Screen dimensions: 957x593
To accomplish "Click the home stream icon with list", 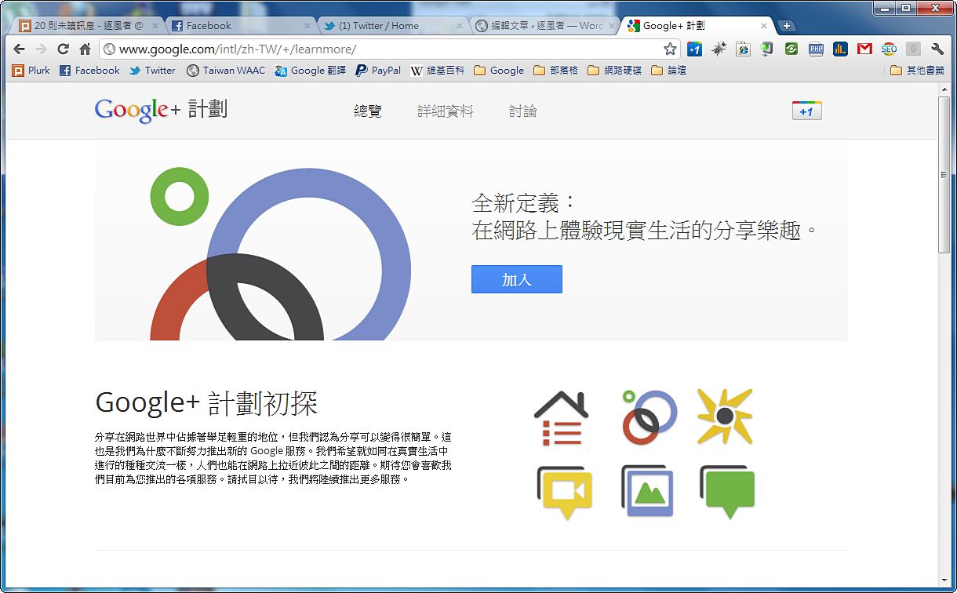I will click(x=561, y=419).
